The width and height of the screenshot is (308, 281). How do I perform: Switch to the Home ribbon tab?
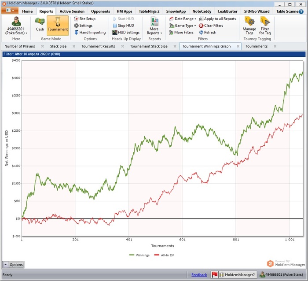tap(27, 11)
